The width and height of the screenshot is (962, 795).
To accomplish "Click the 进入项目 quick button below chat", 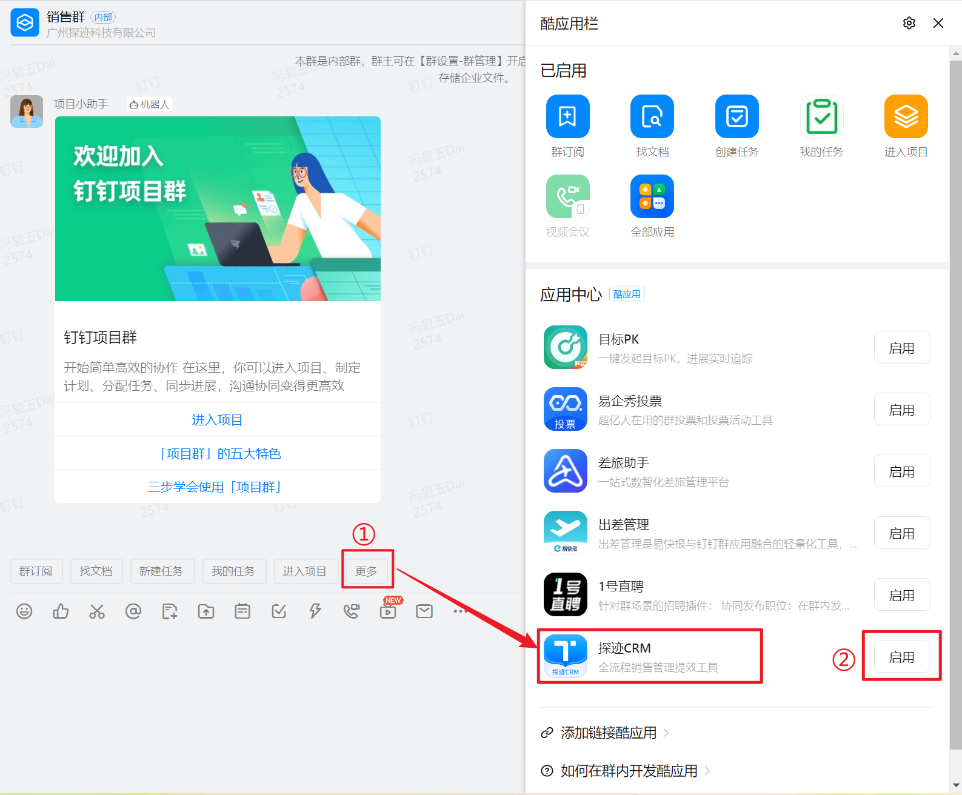I will pos(305,571).
